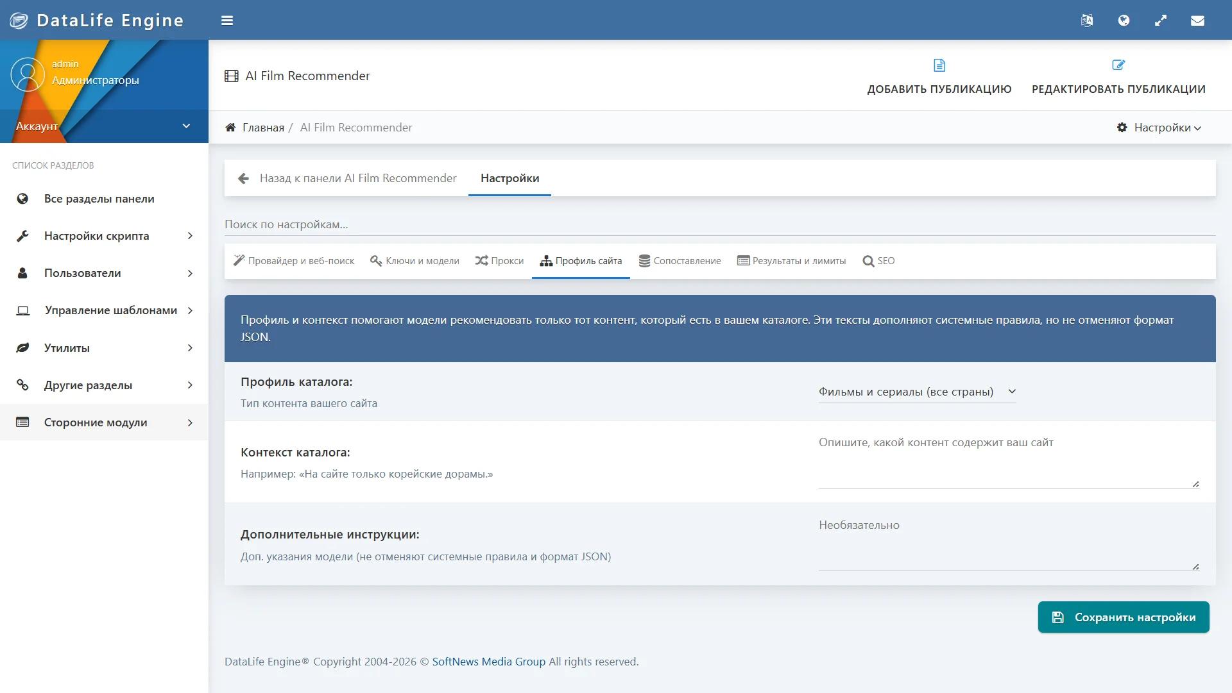The width and height of the screenshot is (1232, 693).
Task: Click the AI Film Recommender breadcrumb text
Action: click(x=356, y=128)
